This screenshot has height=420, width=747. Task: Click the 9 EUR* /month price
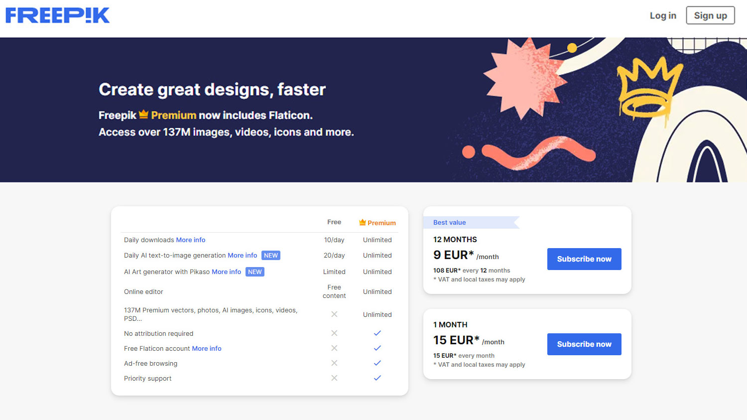click(466, 255)
